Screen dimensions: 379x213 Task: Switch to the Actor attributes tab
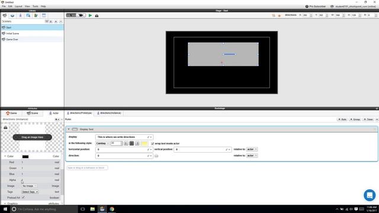click(54, 113)
